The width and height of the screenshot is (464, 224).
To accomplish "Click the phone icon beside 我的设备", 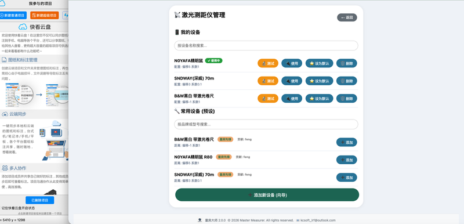I will pyautogui.click(x=177, y=32).
